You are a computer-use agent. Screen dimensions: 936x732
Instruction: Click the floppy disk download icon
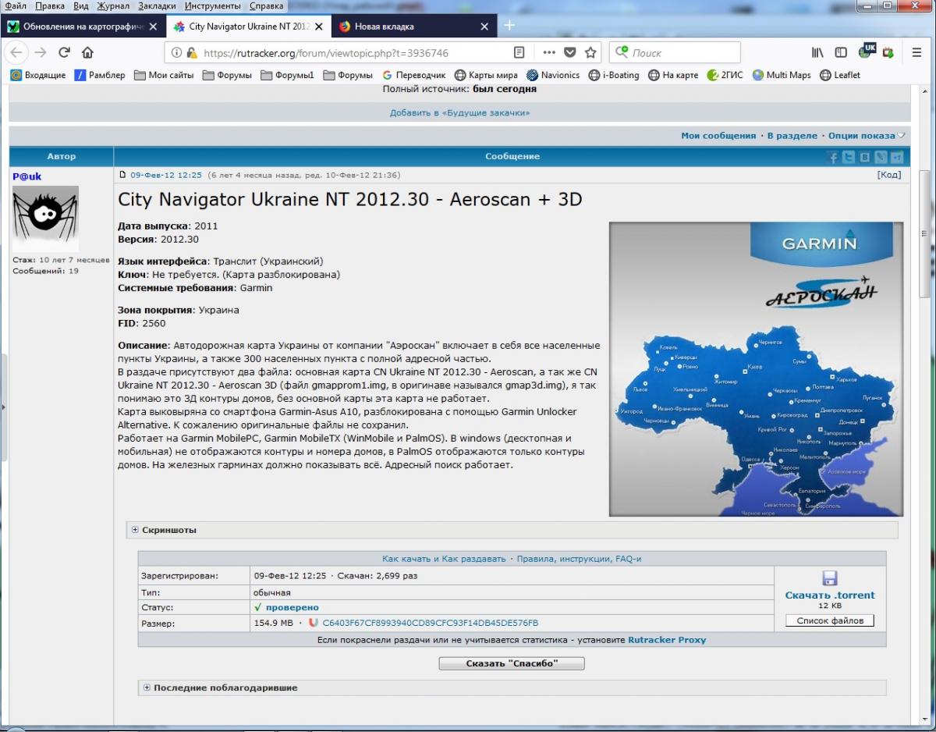click(830, 578)
